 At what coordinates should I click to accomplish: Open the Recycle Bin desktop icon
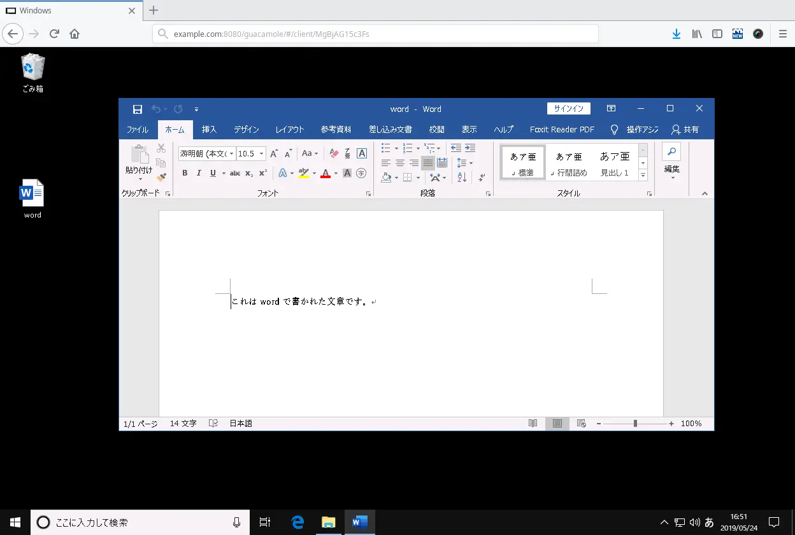[x=32, y=73]
